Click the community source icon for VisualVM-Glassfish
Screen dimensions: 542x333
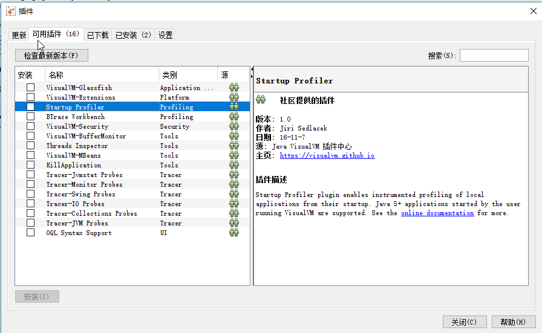pos(234,88)
